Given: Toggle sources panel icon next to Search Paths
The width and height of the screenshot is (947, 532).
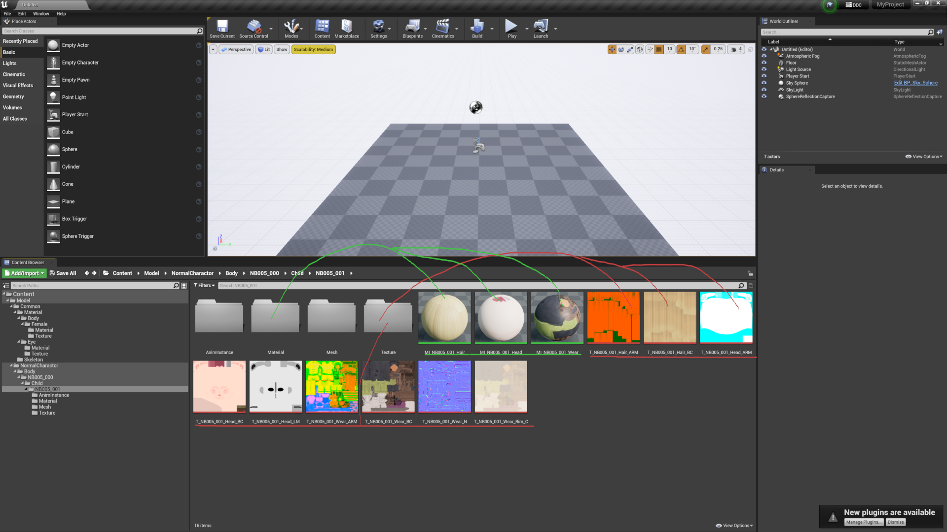Looking at the screenshot, I should [6, 285].
